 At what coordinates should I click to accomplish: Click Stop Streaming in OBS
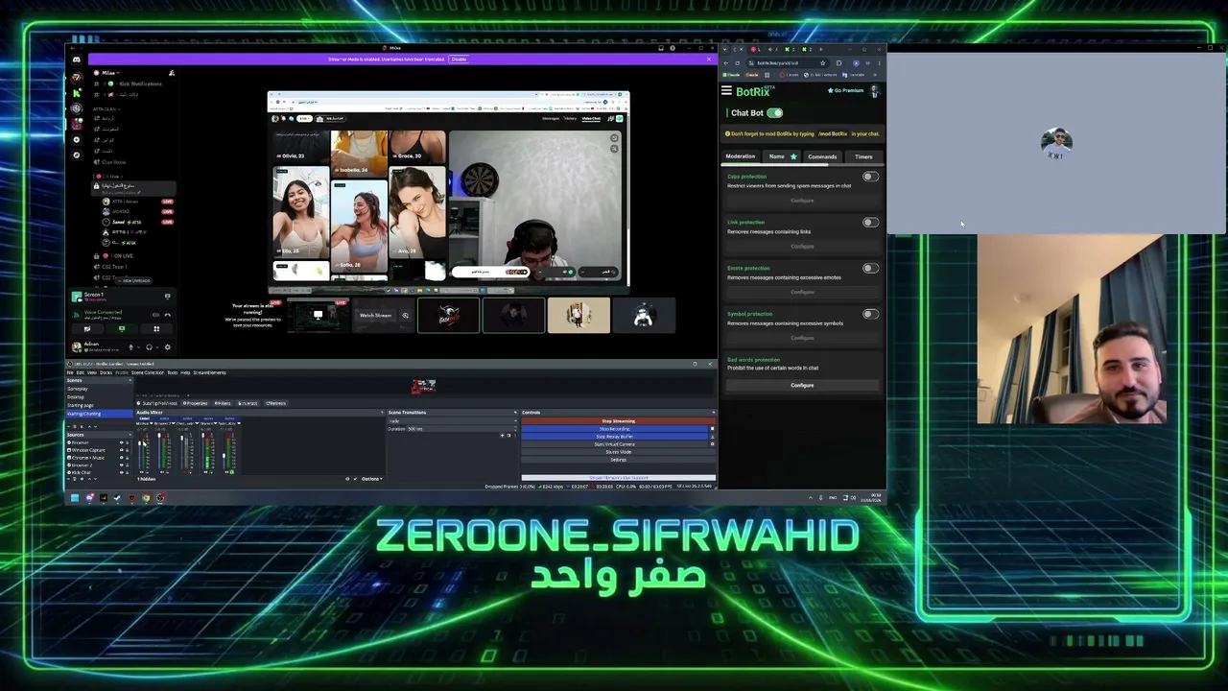coord(618,421)
